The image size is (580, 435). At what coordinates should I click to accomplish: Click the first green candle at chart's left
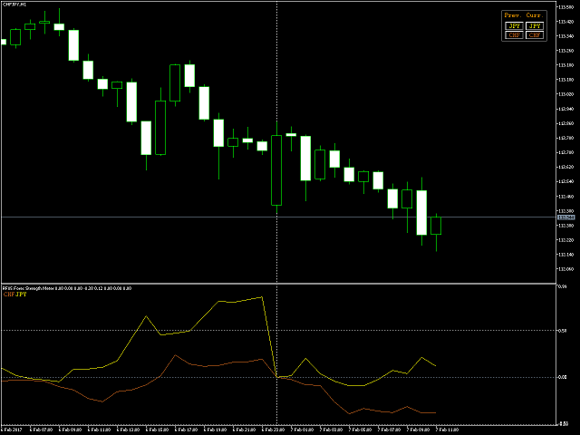coord(15,36)
